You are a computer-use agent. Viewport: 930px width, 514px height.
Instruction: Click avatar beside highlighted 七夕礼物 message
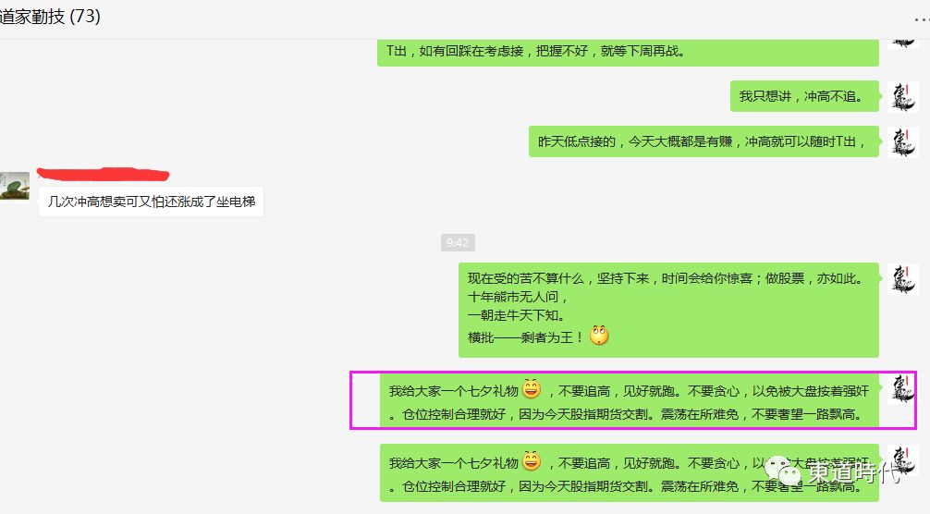pyautogui.click(x=902, y=389)
